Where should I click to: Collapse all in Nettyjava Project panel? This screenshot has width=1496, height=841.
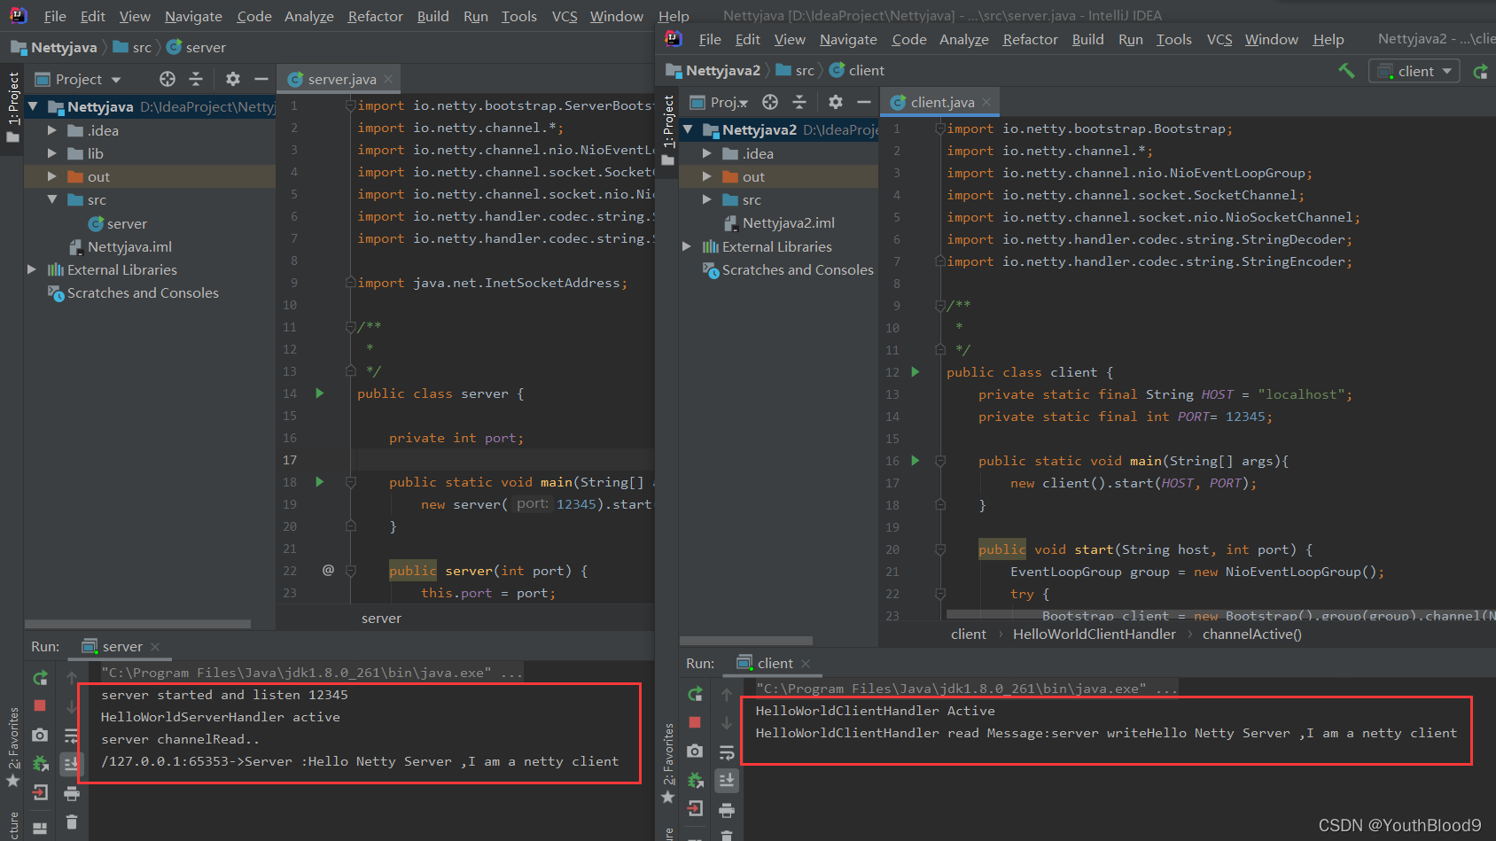click(196, 79)
